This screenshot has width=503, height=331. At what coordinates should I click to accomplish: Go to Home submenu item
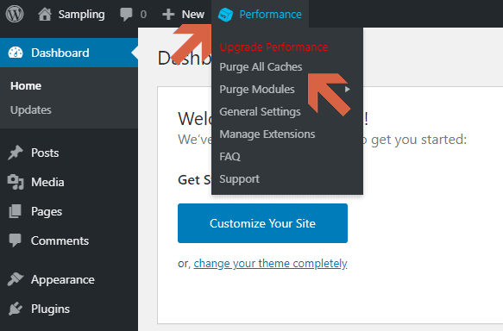point(26,86)
